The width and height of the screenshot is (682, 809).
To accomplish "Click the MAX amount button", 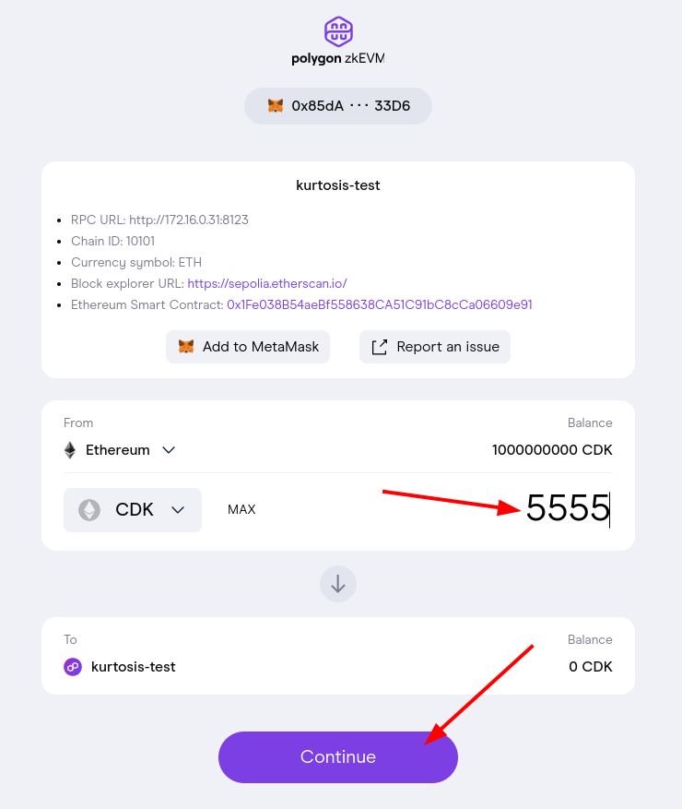I will click(x=241, y=510).
